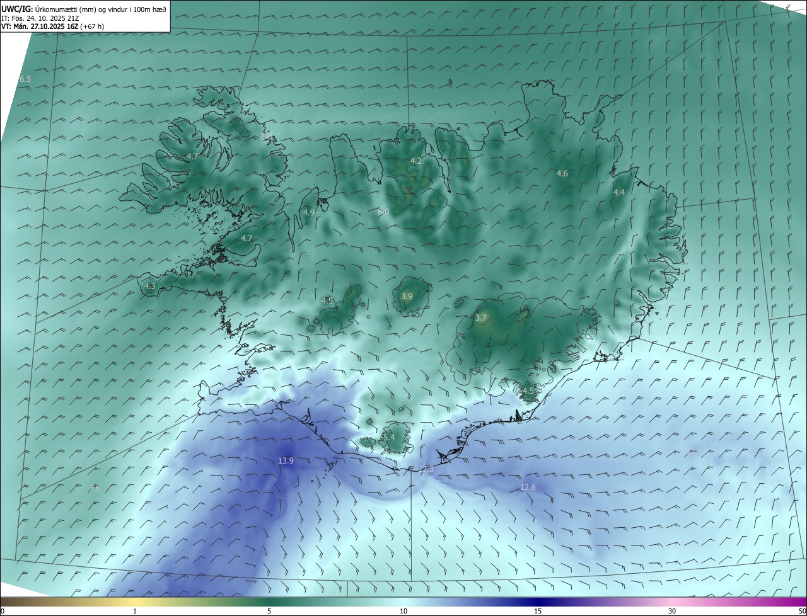Click the '30' tick on the color scale
This screenshot has width=807, height=616.
pyautogui.click(x=672, y=611)
